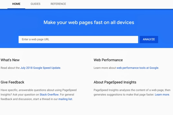Viewport: 173px width, 115px height.
Task: Visit the Stack Overflow link
Action: (x=49, y=95)
